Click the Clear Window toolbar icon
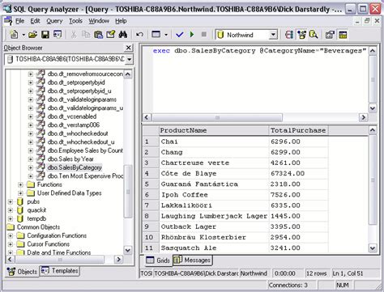384x292 pixels. [111, 35]
